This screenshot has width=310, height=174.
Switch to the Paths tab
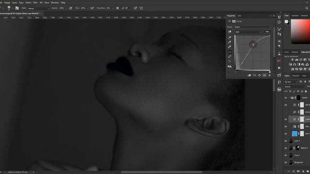coord(304,76)
